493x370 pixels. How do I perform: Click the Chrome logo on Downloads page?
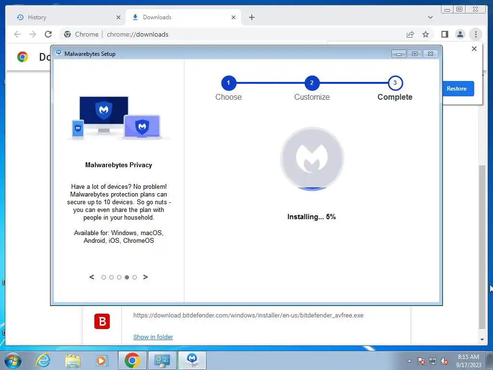click(x=23, y=57)
